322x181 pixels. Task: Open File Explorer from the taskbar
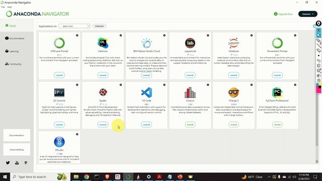coord(76,176)
